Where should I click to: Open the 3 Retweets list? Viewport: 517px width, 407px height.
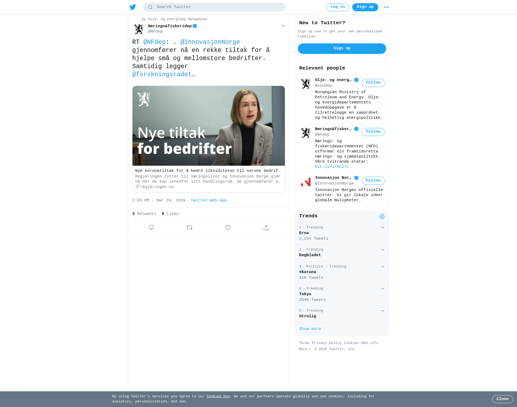click(144, 214)
